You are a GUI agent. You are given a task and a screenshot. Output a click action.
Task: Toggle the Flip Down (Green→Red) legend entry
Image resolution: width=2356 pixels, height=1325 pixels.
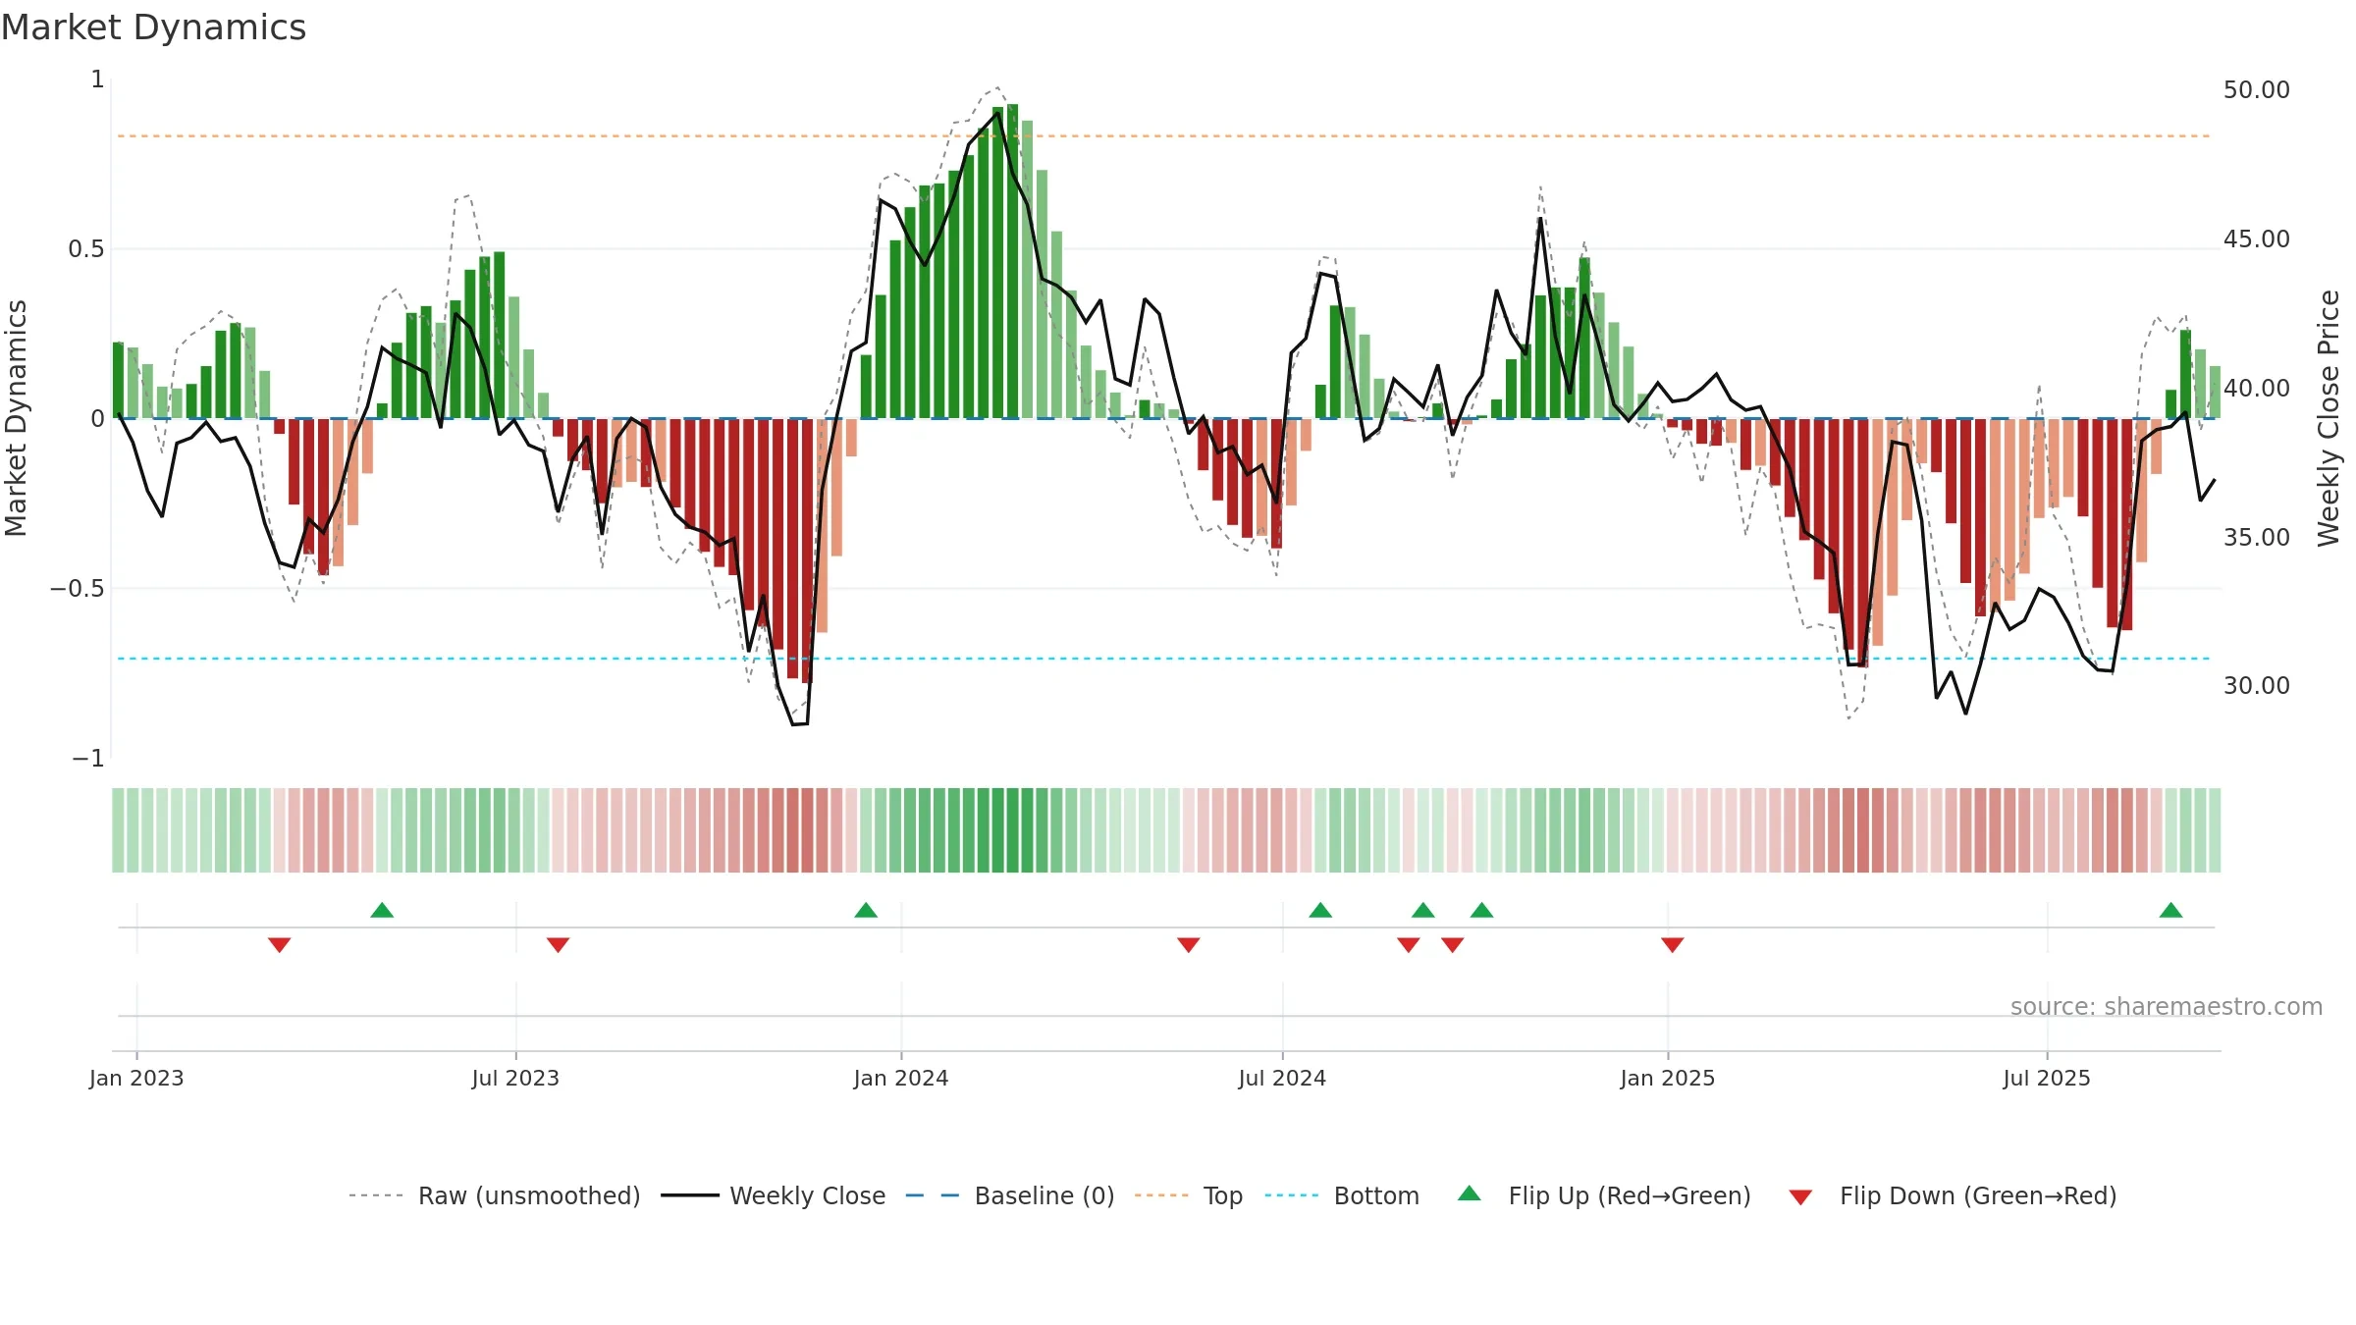pyautogui.click(x=1953, y=1195)
